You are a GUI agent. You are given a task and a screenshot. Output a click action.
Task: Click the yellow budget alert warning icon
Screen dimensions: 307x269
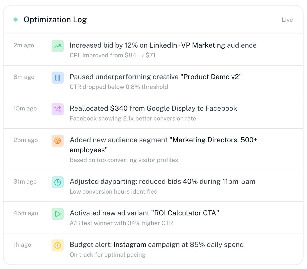click(x=58, y=245)
